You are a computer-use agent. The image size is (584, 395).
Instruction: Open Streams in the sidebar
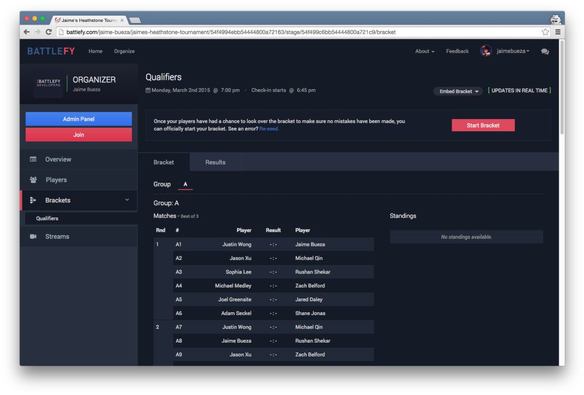pyautogui.click(x=79, y=236)
